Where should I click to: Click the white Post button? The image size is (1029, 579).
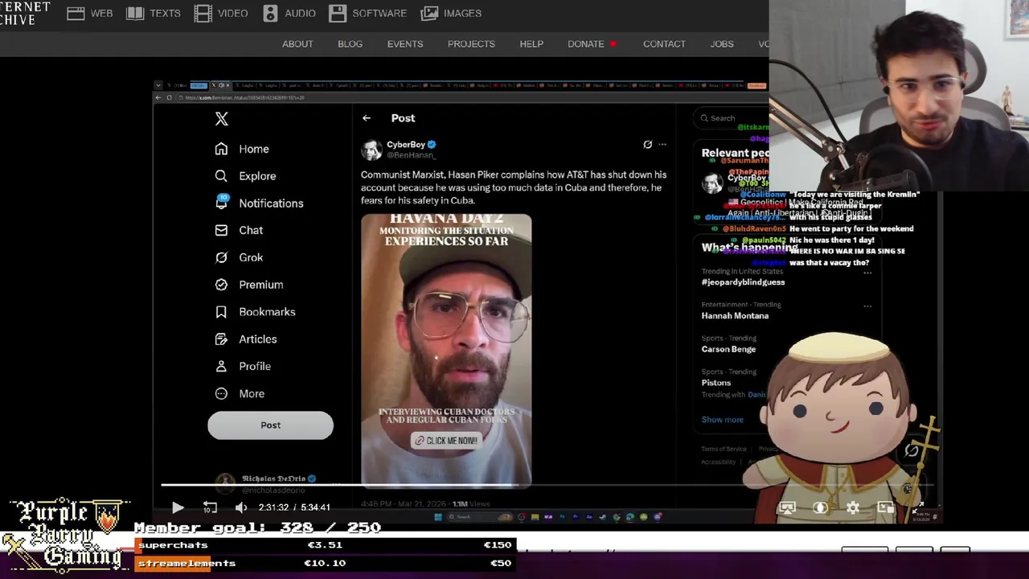click(x=270, y=425)
